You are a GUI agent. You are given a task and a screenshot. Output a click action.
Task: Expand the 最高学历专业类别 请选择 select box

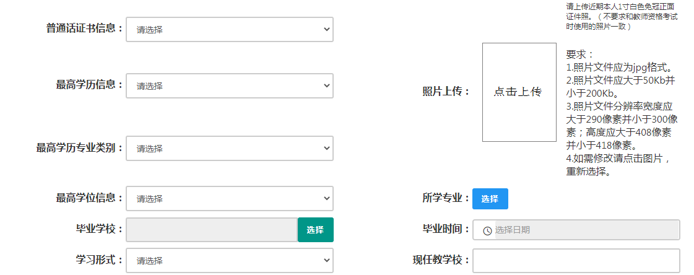click(230, 149)
